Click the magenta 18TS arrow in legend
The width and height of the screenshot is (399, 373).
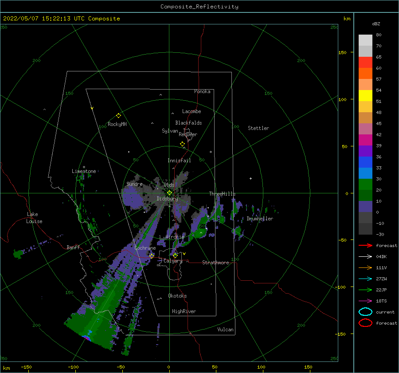point(365,301)
